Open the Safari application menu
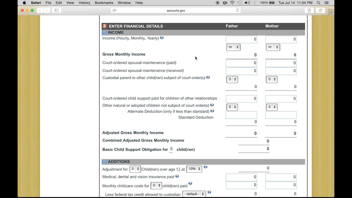 (36, 3)
